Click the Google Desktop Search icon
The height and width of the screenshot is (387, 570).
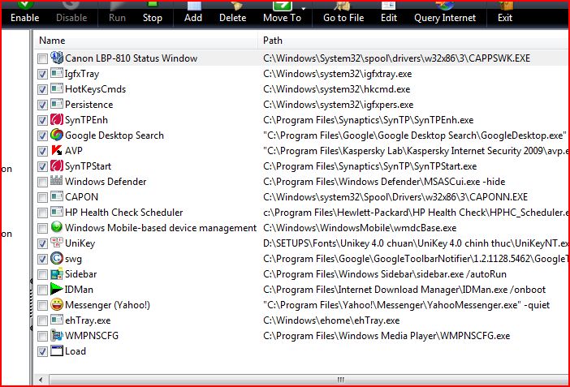coord(57,135)
